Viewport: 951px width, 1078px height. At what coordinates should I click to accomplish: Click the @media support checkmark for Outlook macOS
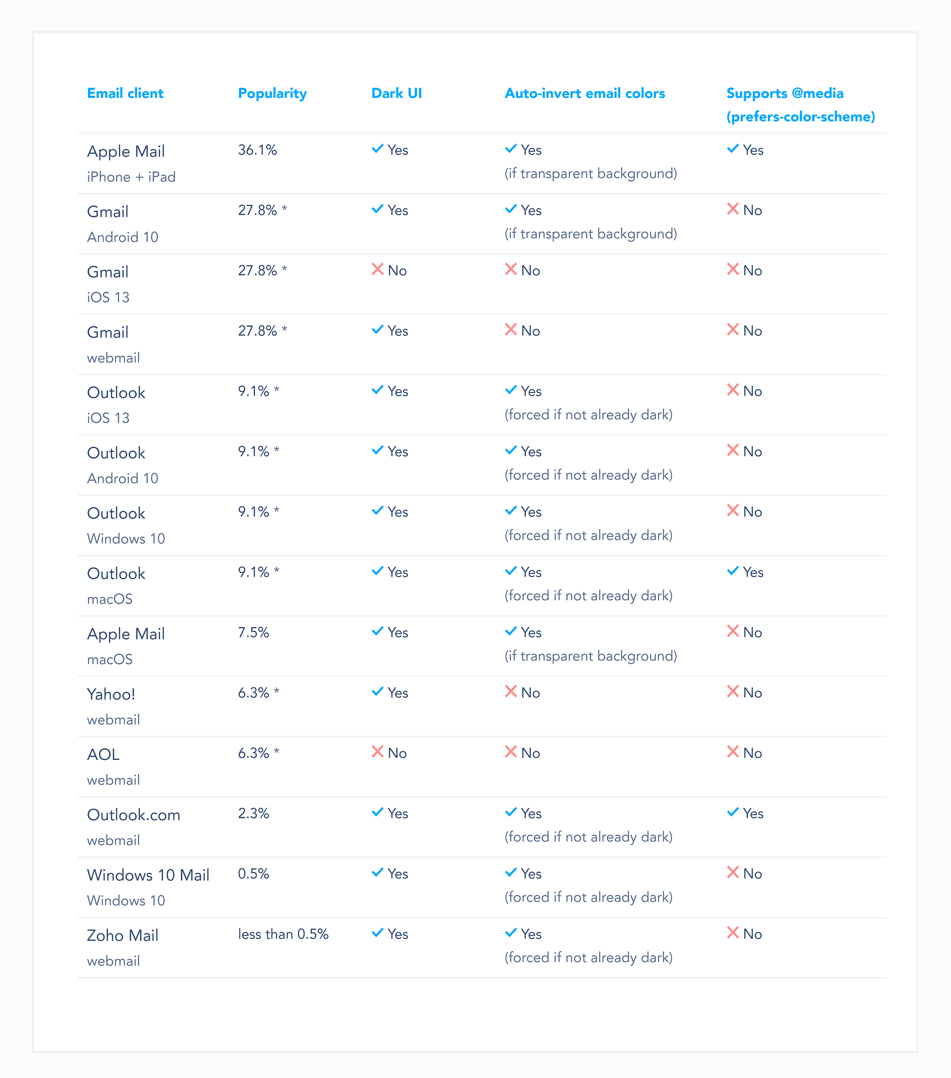coord(733,571)
